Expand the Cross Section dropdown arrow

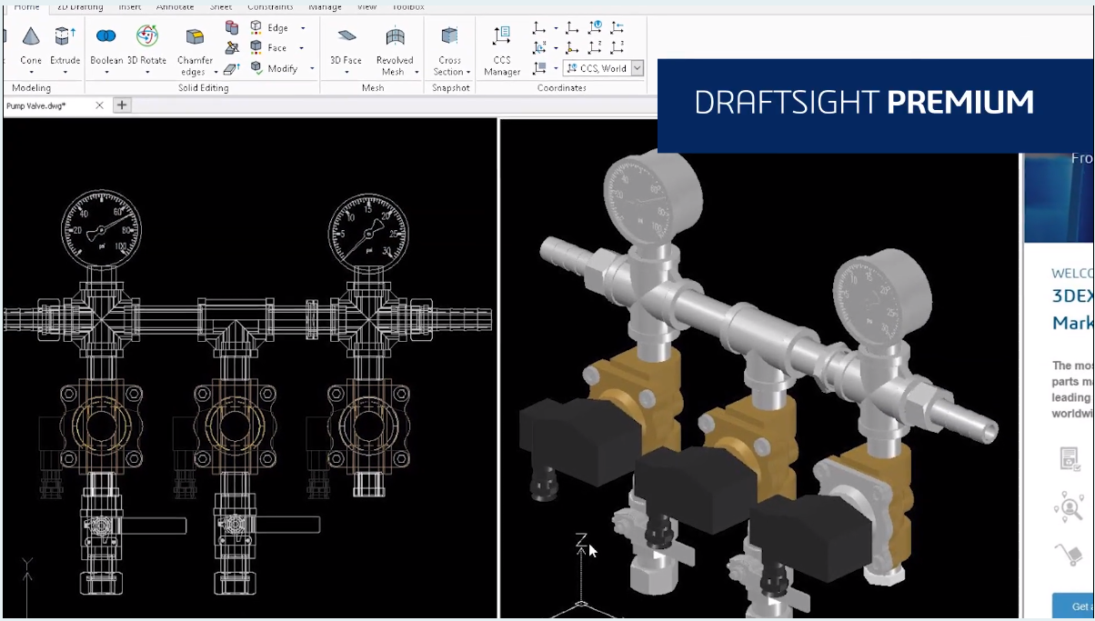[468, 73]
